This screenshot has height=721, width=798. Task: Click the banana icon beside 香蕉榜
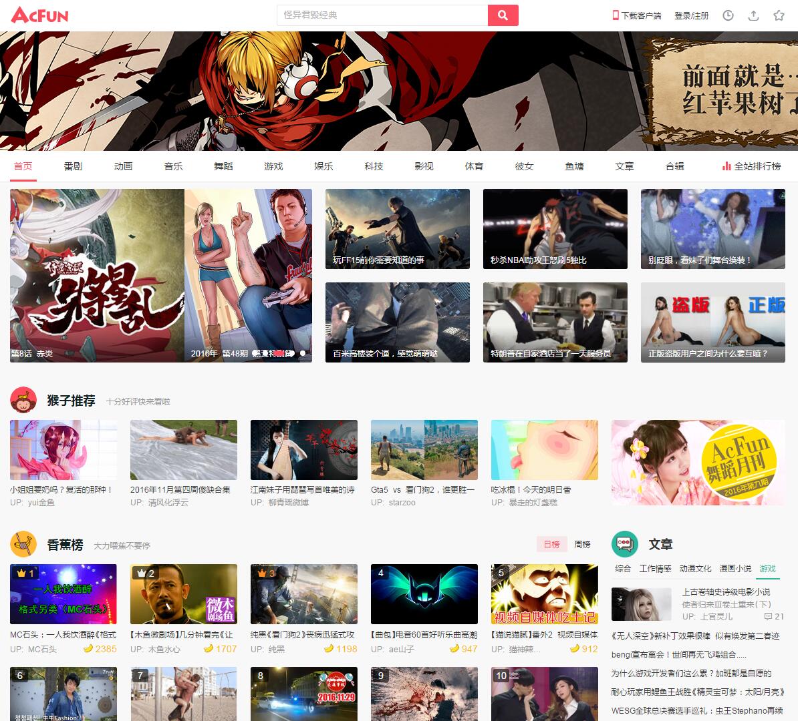coord(23,544)
